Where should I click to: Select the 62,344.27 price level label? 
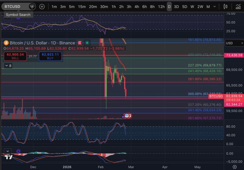pyautogui.click(x=234, y=105)
